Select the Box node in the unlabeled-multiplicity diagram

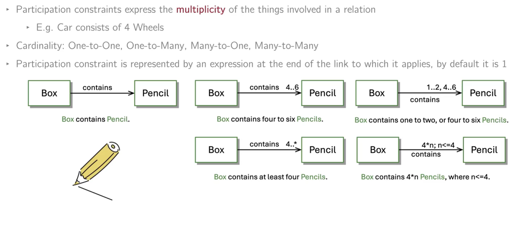point(49,93)
